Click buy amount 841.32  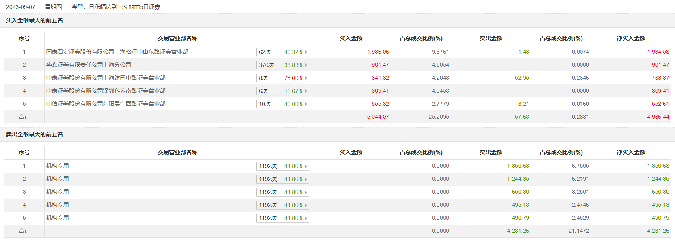pyautogui.click(x=380, y=78)
